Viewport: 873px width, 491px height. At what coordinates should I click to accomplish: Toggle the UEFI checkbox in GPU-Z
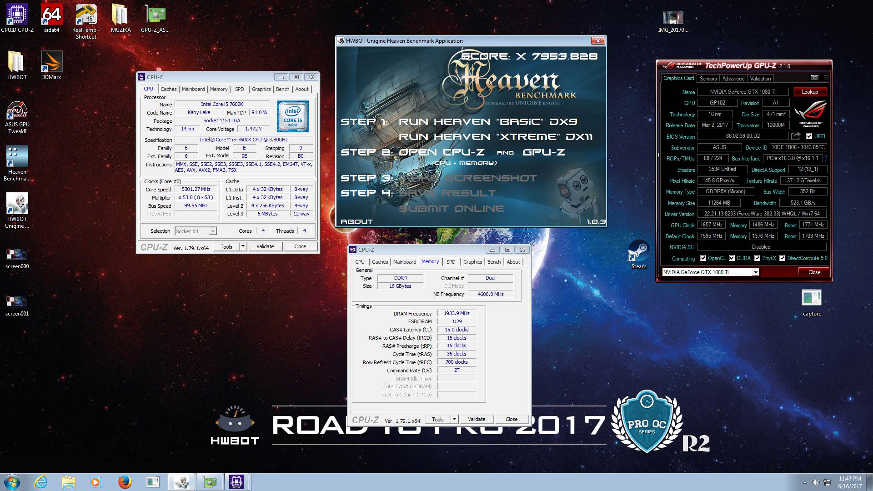[809, 136]
